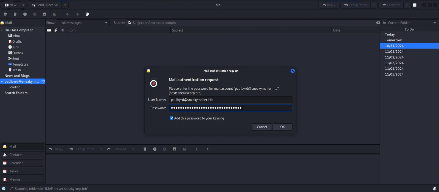439x192 pixels.
Task: Click the Reply button in the header bar
Action: tap(329, 5)
